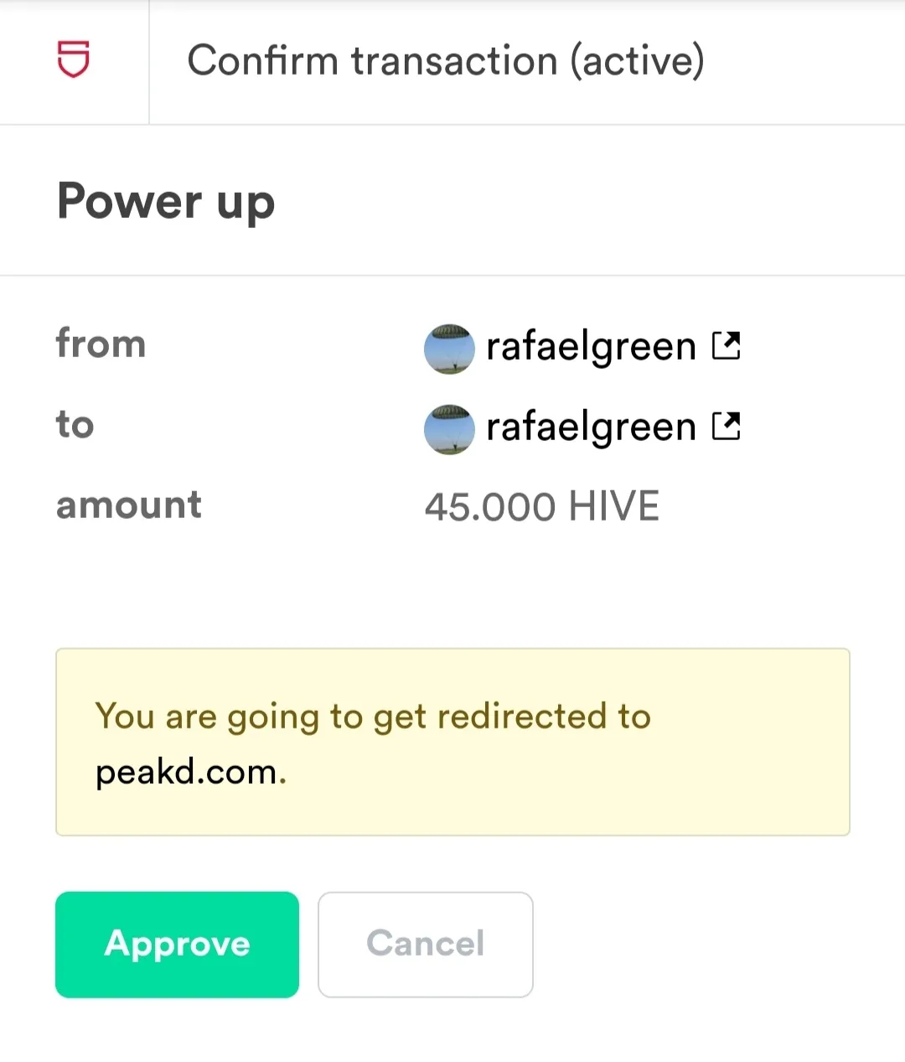The width and height of the screenshot is (905, 1062).
Task: Click the 'amount' field label
Action: [129, 505]
